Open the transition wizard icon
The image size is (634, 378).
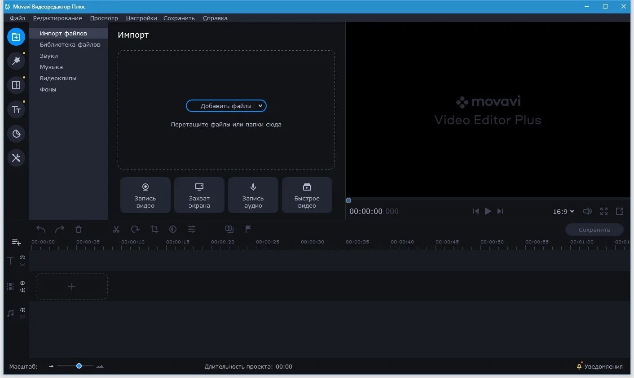[229, 229]
